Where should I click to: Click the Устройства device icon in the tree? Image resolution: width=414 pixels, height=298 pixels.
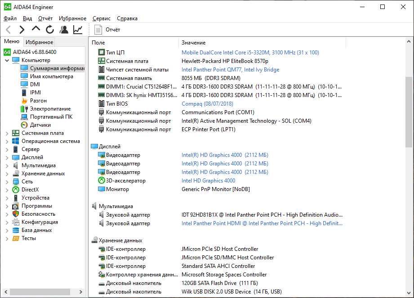(16, 198)
